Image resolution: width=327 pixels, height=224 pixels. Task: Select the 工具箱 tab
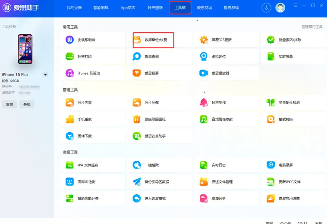pyautogui.click(x=180, y=8)
